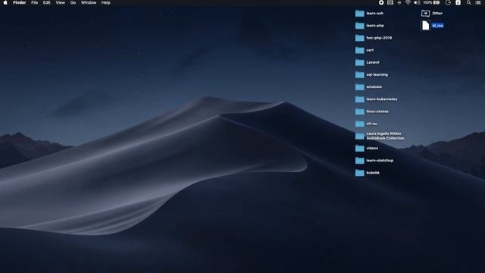Image resolution: width=485 pixels, height=273 pixels.
Task: Open the Go menu
Action: pos(73,2)
